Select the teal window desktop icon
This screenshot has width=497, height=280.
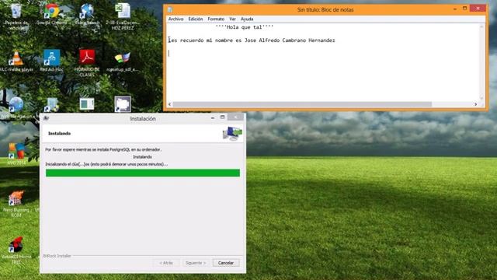87,104
